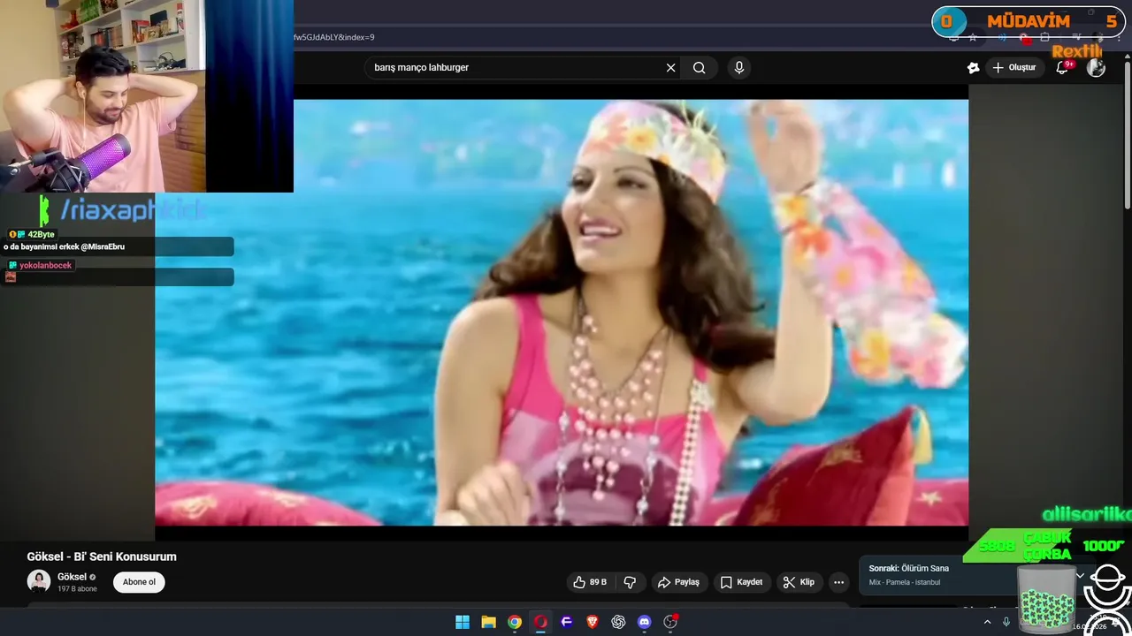The height and width of the screenshot is (636, 1132).
Task: Open the Windows Start menu
Action: [463, 622]
